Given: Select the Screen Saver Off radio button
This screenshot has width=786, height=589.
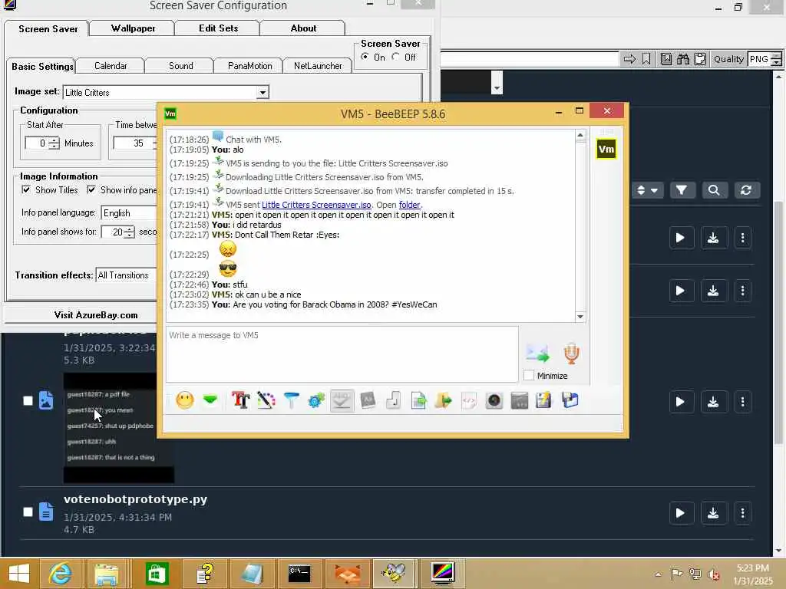Looking at the screenshot, I should point(396,57).
